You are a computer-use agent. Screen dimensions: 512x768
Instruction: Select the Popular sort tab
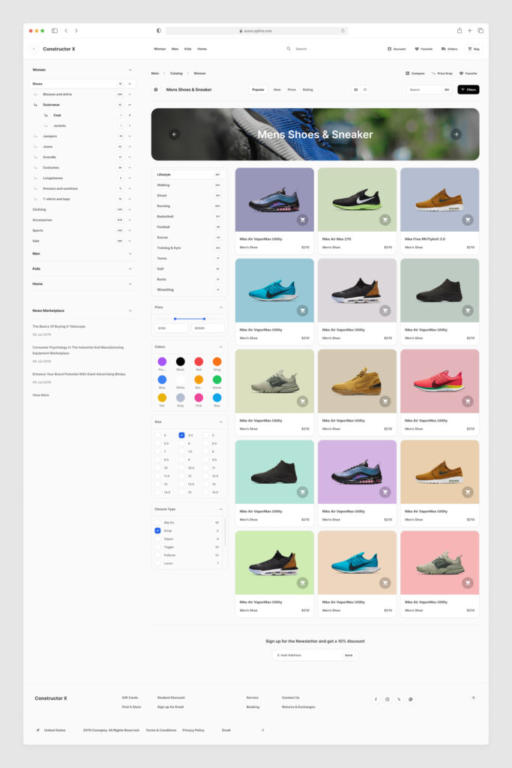tap(258, 90)
